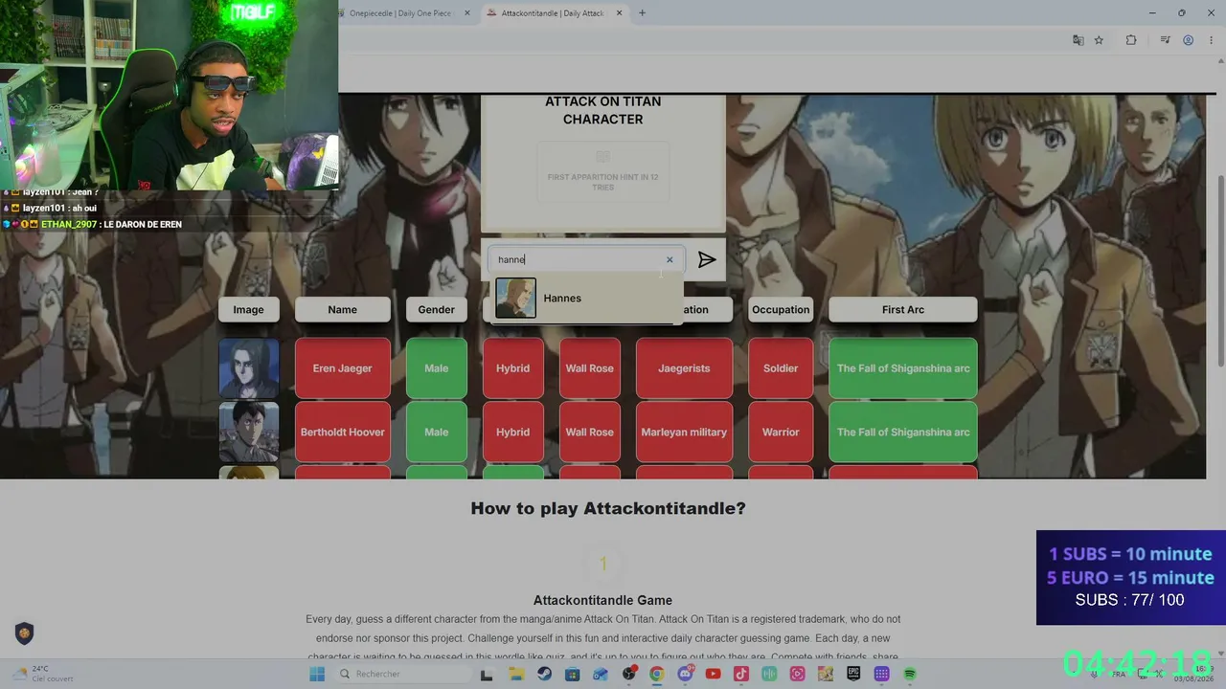This screenshot has width=1226, height=689.
Task: Close the Onepiecedle tab
Action: click(x=467, y=13)
